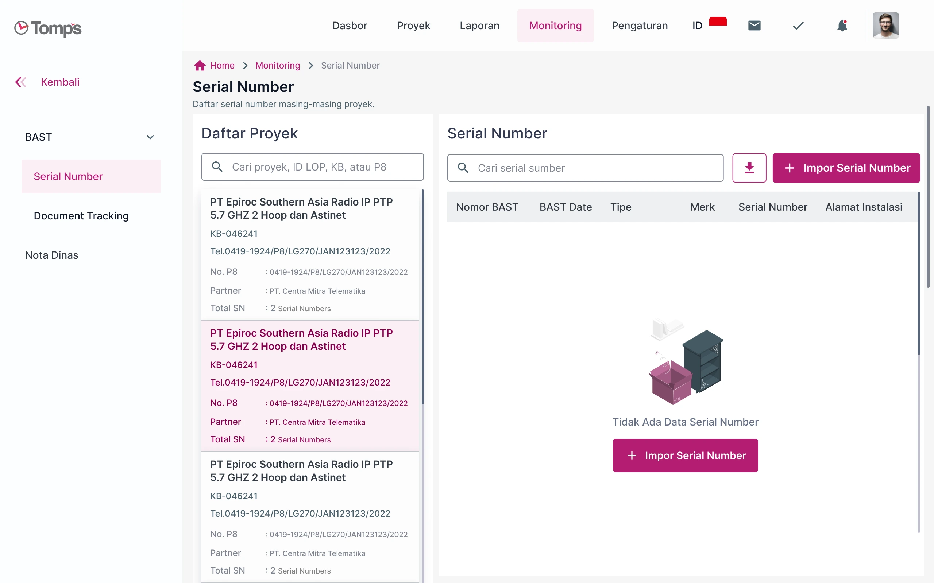
Task: Click the download serial number icon
Action: (749, 168)
